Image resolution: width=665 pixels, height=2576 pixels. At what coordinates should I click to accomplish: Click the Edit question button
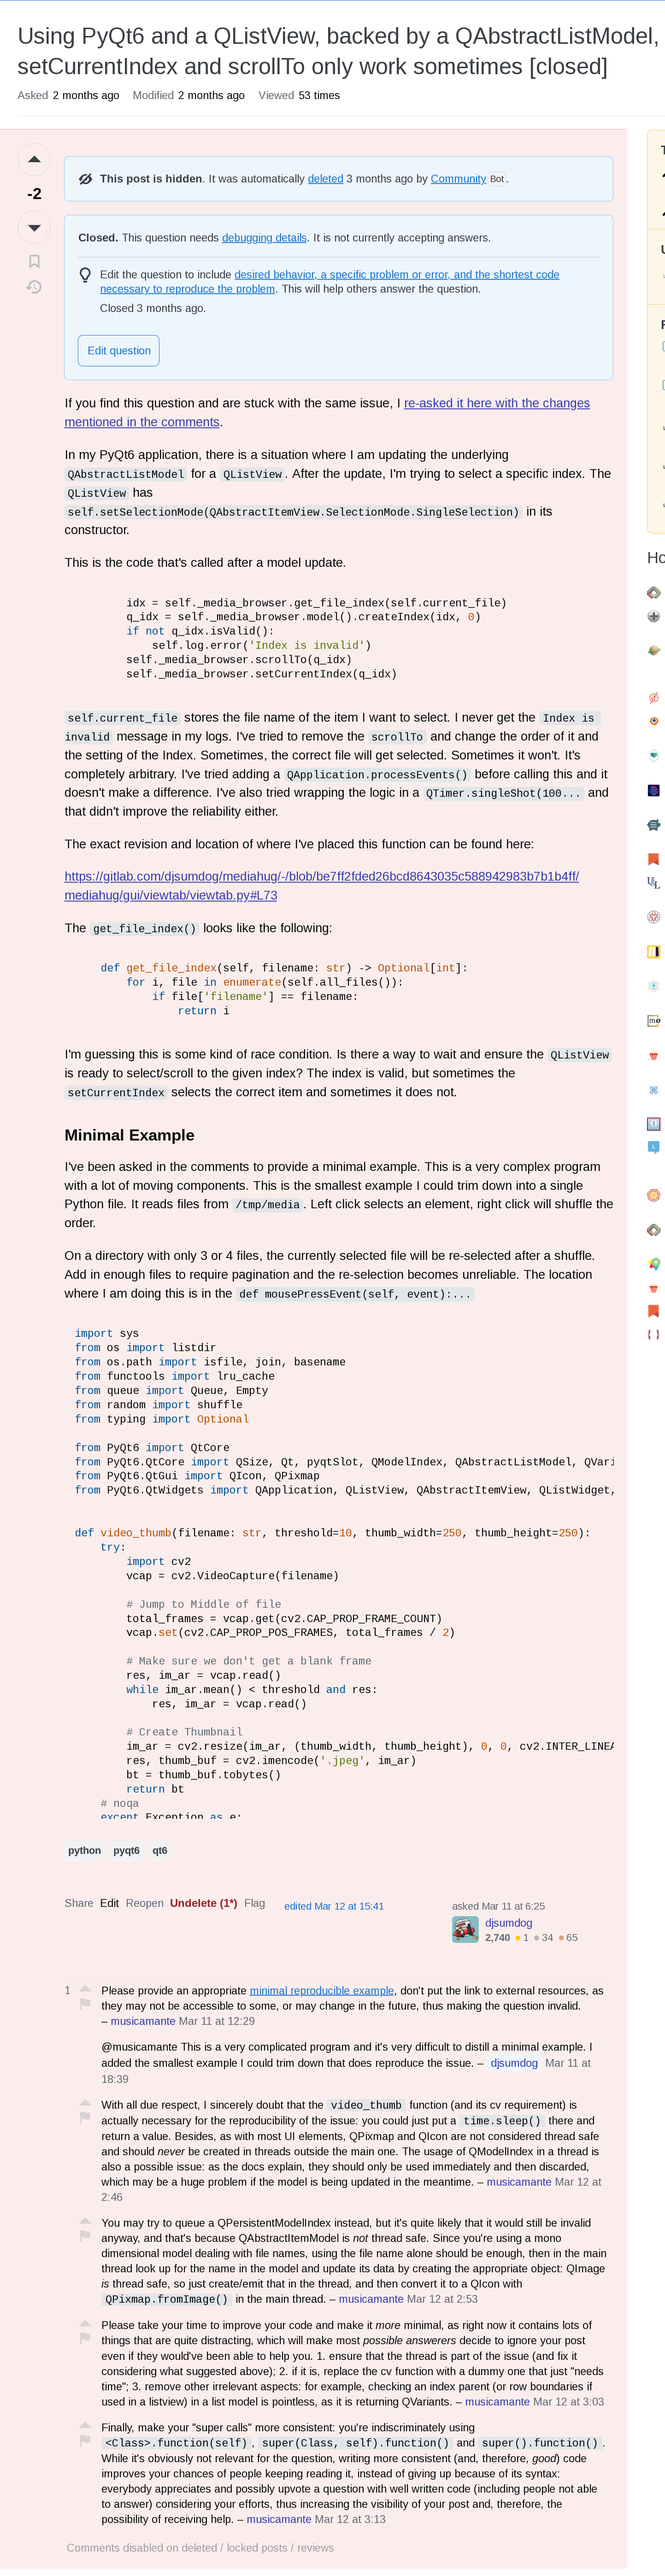pyautogui.click(x=119, y=350)
